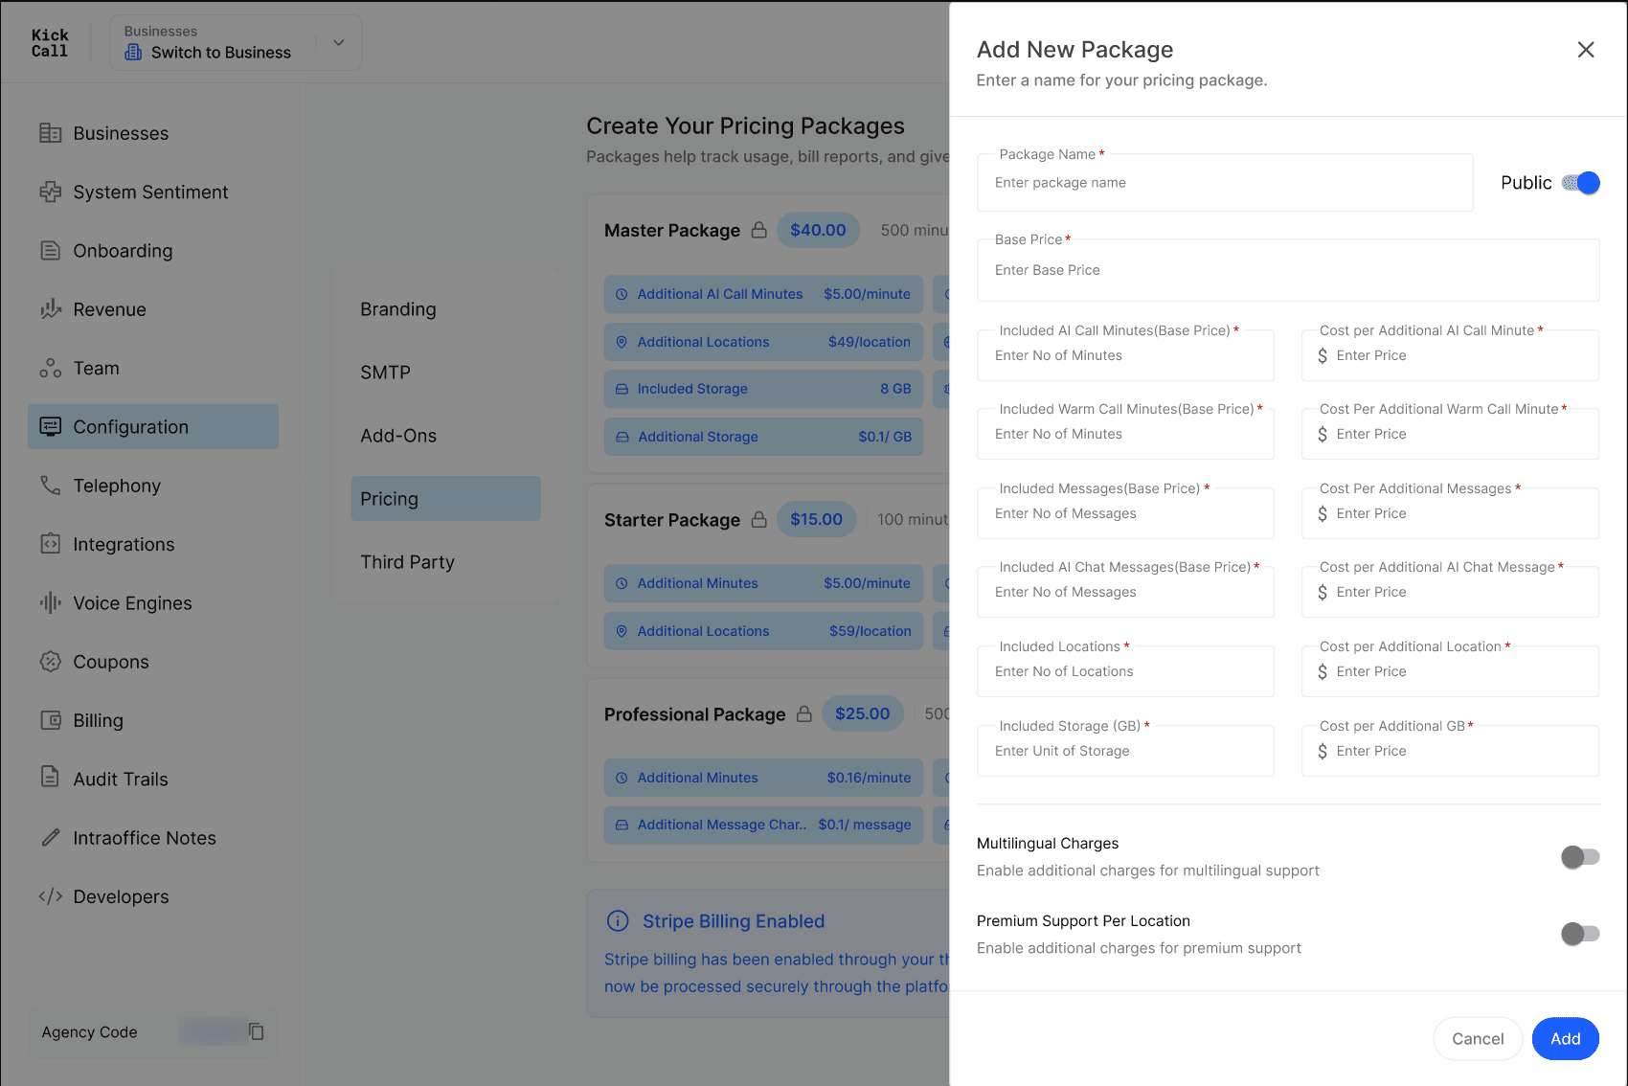Focus the Included Storage (GB) field
This screenshot has height=1086, width=1628.
click(1125, 751)
